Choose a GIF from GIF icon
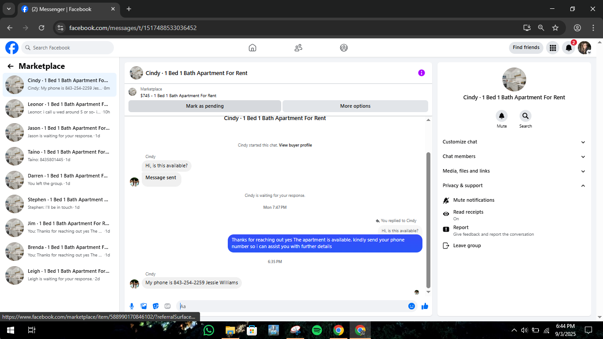603x339 pixels. point(167,306)
